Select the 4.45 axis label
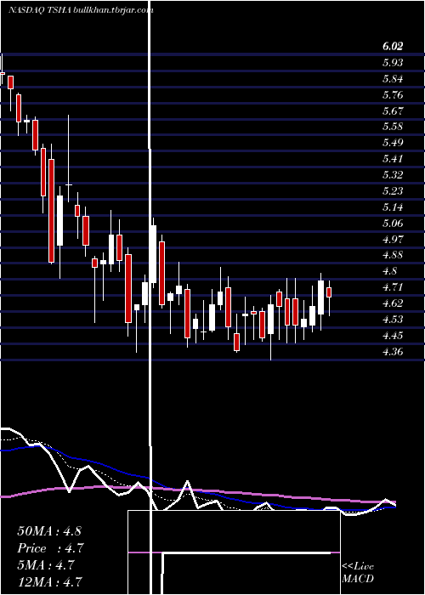Viewport: 425px width, 595px height. [x=393, y=336]
